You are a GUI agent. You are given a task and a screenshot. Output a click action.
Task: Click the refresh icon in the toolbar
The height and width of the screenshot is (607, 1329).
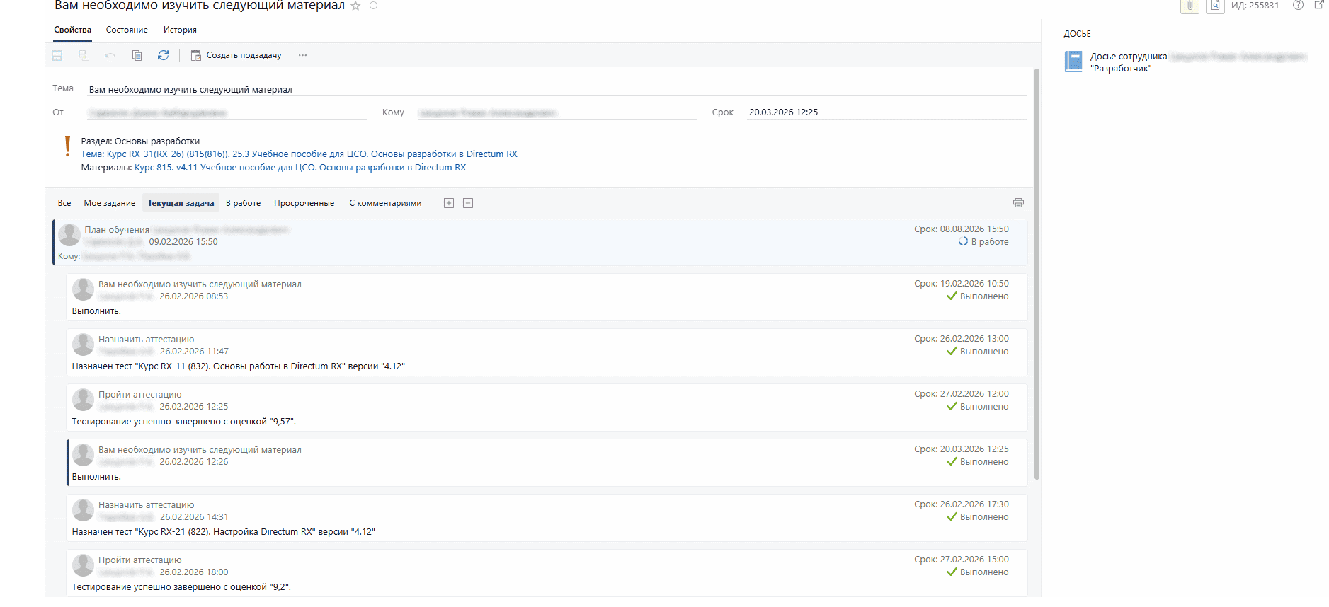tap(163, 55)
